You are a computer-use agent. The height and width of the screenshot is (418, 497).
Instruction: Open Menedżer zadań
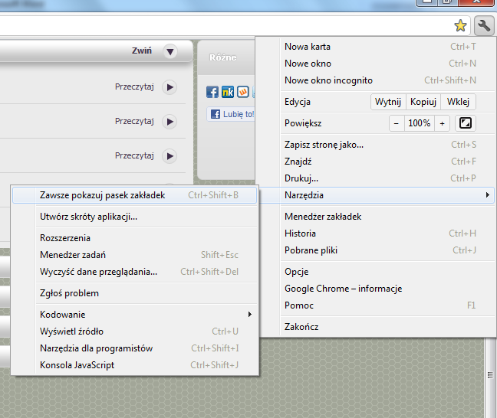[x=134, y=255]
